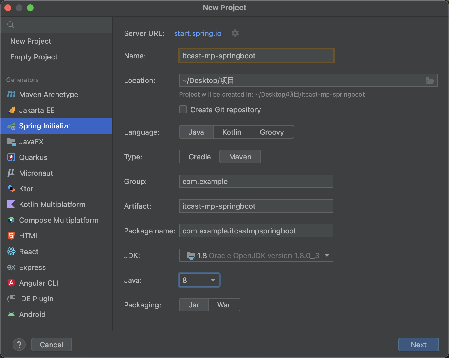The width and height of the screenshot is (449, 358).
Task: Click the Android robot icon
Action: [11, 315]
